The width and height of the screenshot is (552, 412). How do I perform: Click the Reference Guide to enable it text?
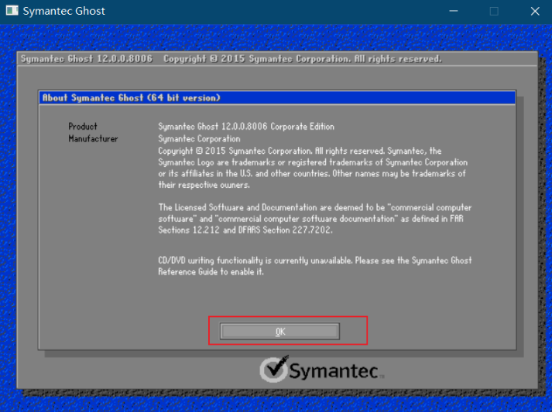coord(211,272)
